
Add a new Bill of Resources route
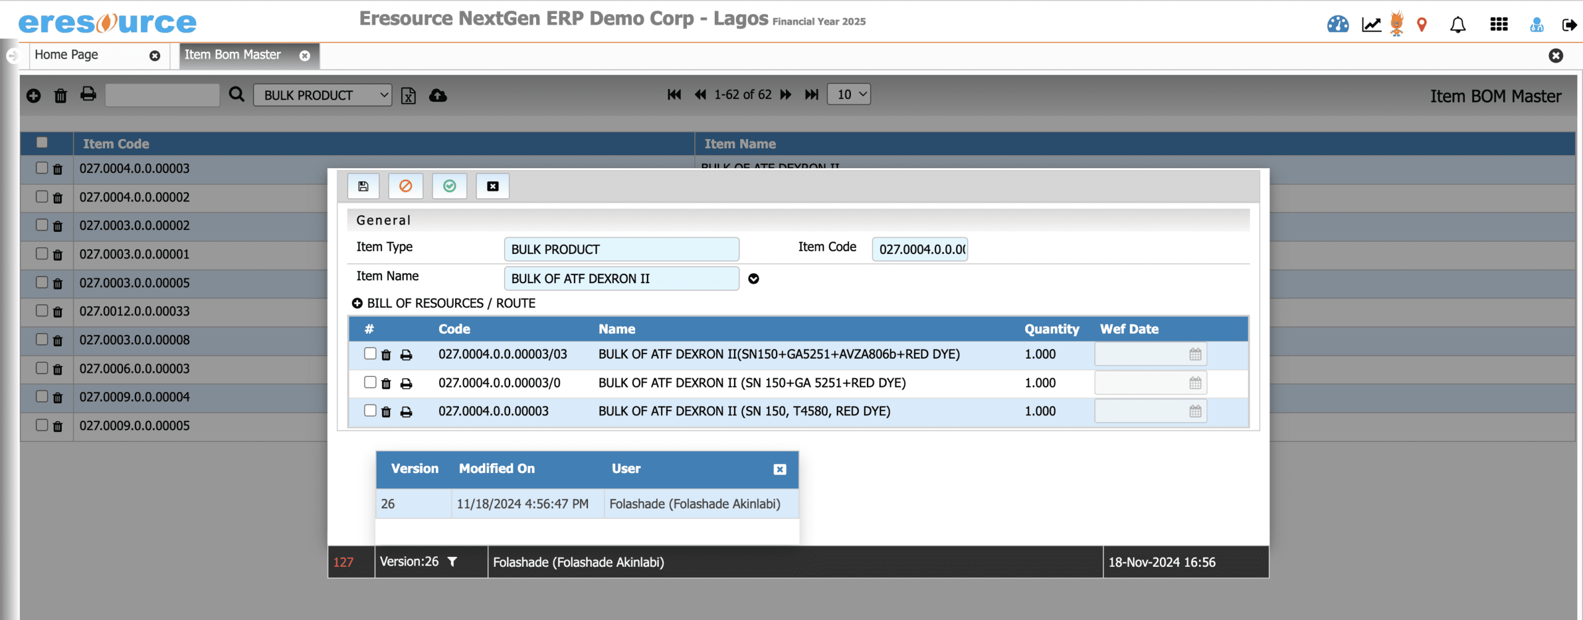[357, 303]
